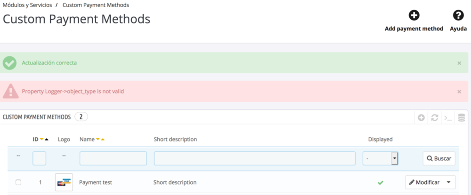Focus the Name filter input field
The image size is (471, 195).
tap(113, 159)
